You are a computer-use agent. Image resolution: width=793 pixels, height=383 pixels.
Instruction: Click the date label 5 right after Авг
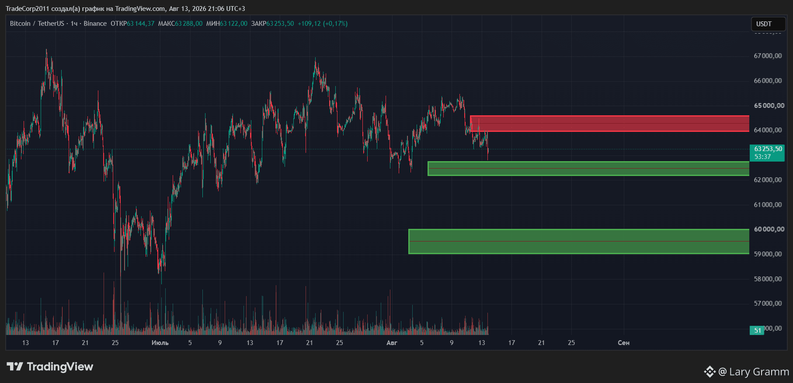tap(422, 343)
